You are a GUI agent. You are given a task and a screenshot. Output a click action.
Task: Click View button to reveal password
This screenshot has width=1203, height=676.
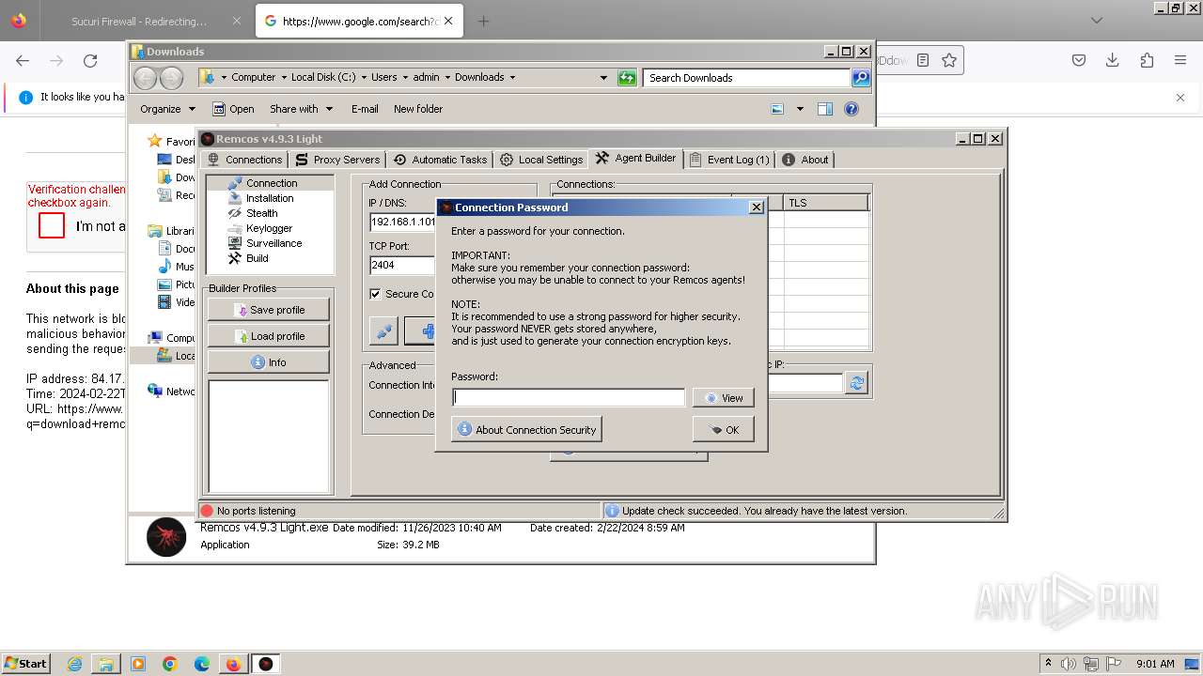[723, 398]
